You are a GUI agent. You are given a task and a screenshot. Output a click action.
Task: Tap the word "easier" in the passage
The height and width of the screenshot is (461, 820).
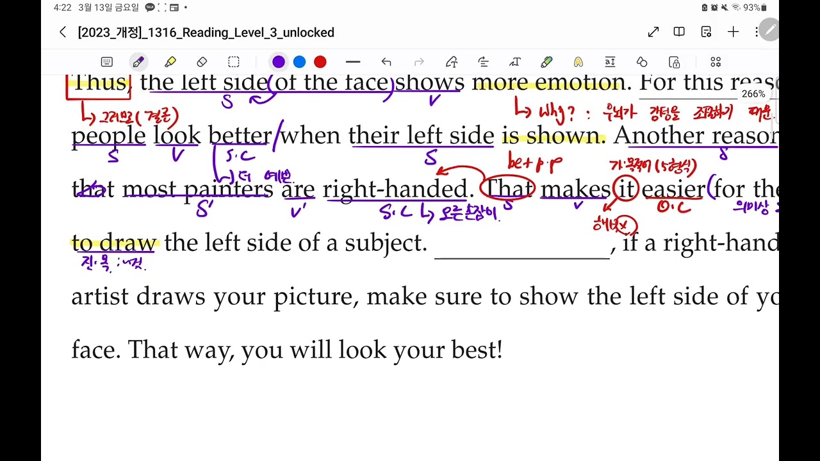tap(673, 190)
